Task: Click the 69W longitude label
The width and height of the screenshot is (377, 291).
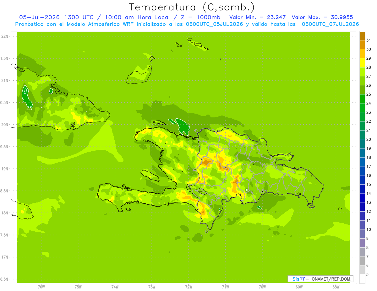Action: click(x=299, y=287)
